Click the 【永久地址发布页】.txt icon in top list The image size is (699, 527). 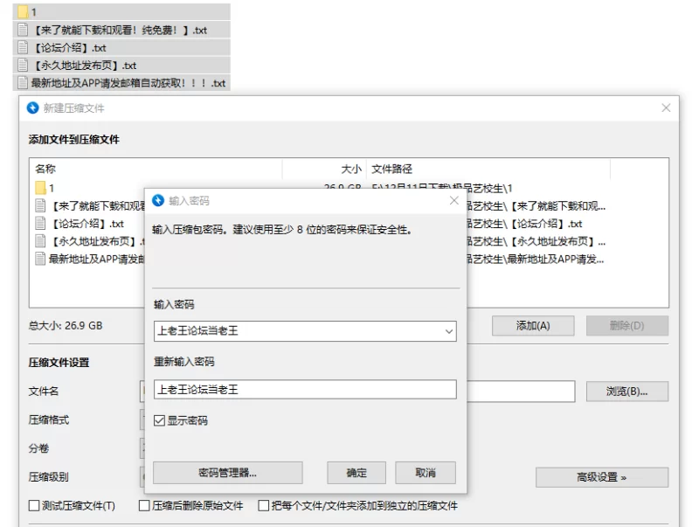click(23, 66)
